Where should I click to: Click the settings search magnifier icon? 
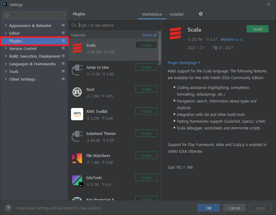[7, 15]
